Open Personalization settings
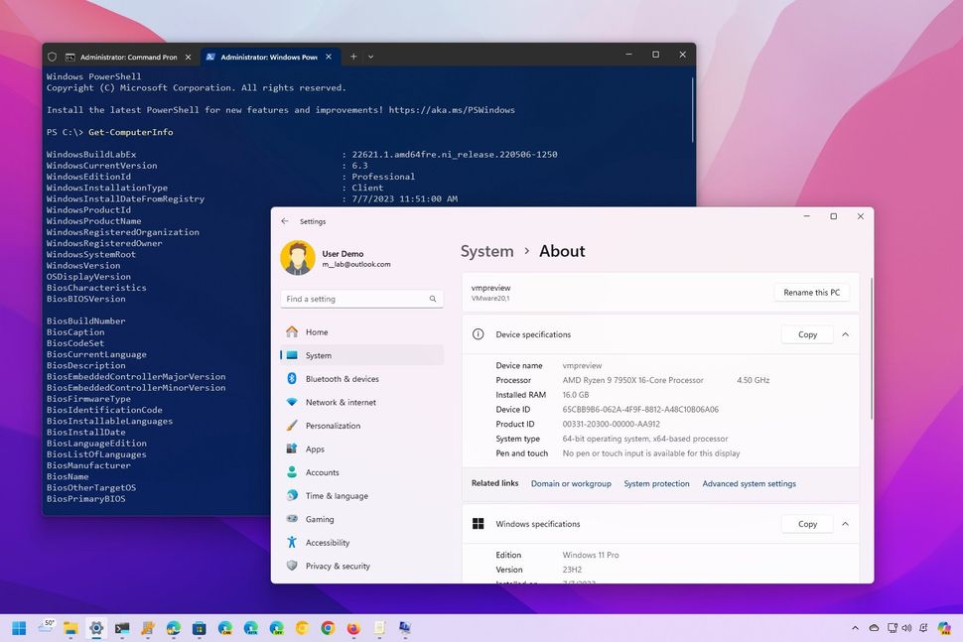963x642 pixels. tap(333, 425)
